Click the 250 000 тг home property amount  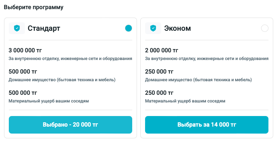(x=159, y=71)
